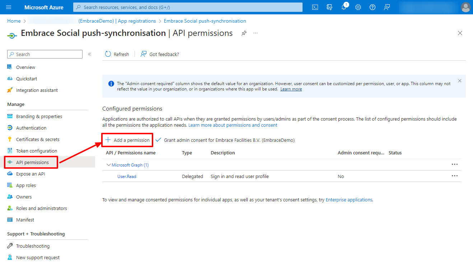Open Embrace Social push-synchronisation breadcrumb
Screen dimensions: 473x266
205,21
